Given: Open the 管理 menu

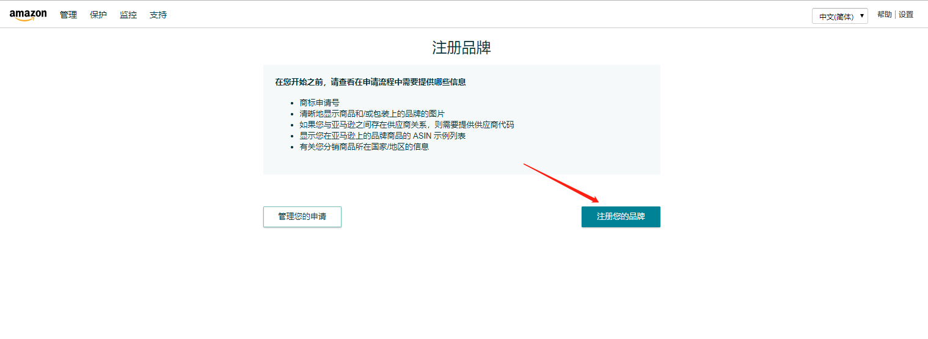Looking at the screenshot, I should pyautogui.click(x=68, y=15).
